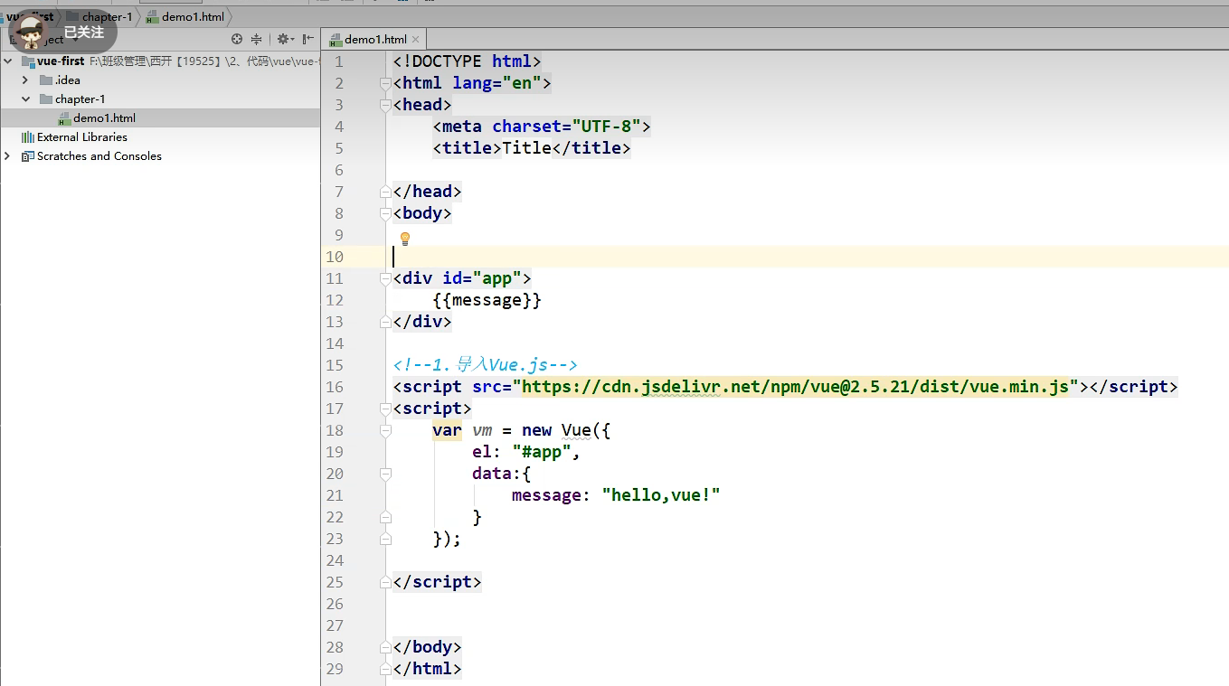Click the closing head fold marker, line 7

385,192
